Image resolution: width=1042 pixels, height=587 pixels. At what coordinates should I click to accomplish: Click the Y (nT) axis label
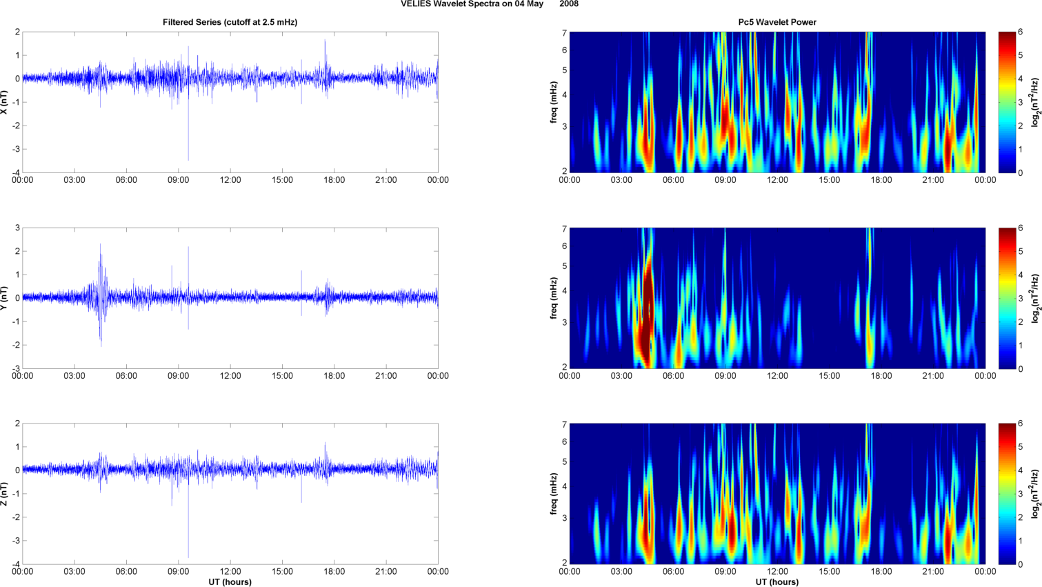pos(4,298)
